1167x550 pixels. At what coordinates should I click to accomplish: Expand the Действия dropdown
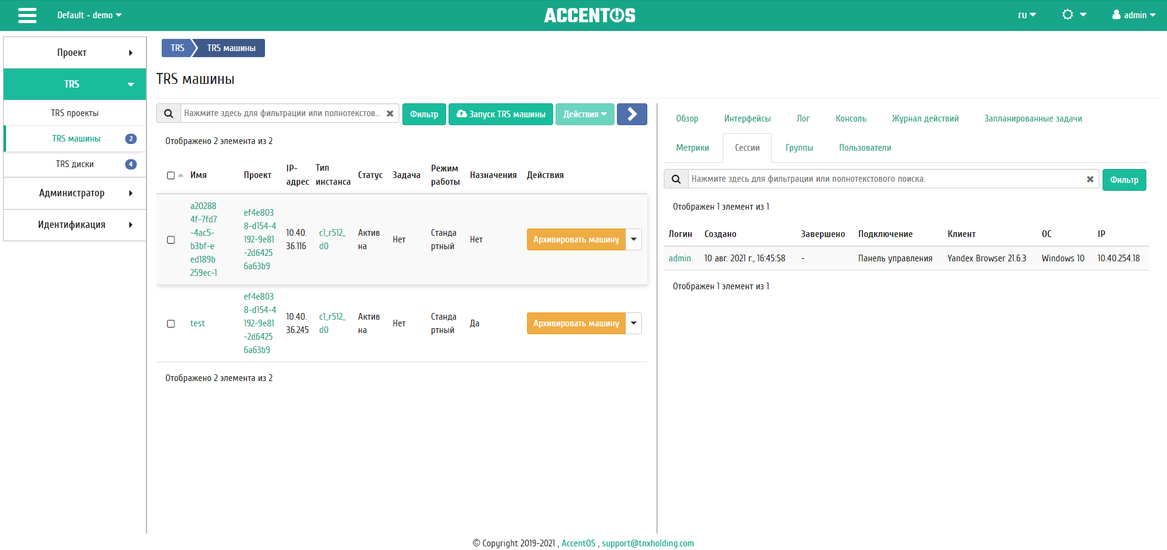584,114
